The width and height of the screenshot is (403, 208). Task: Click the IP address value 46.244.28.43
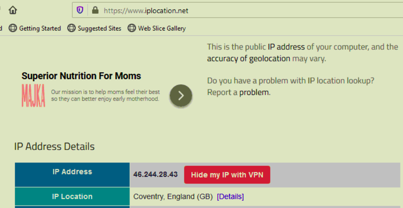[155, 175]
